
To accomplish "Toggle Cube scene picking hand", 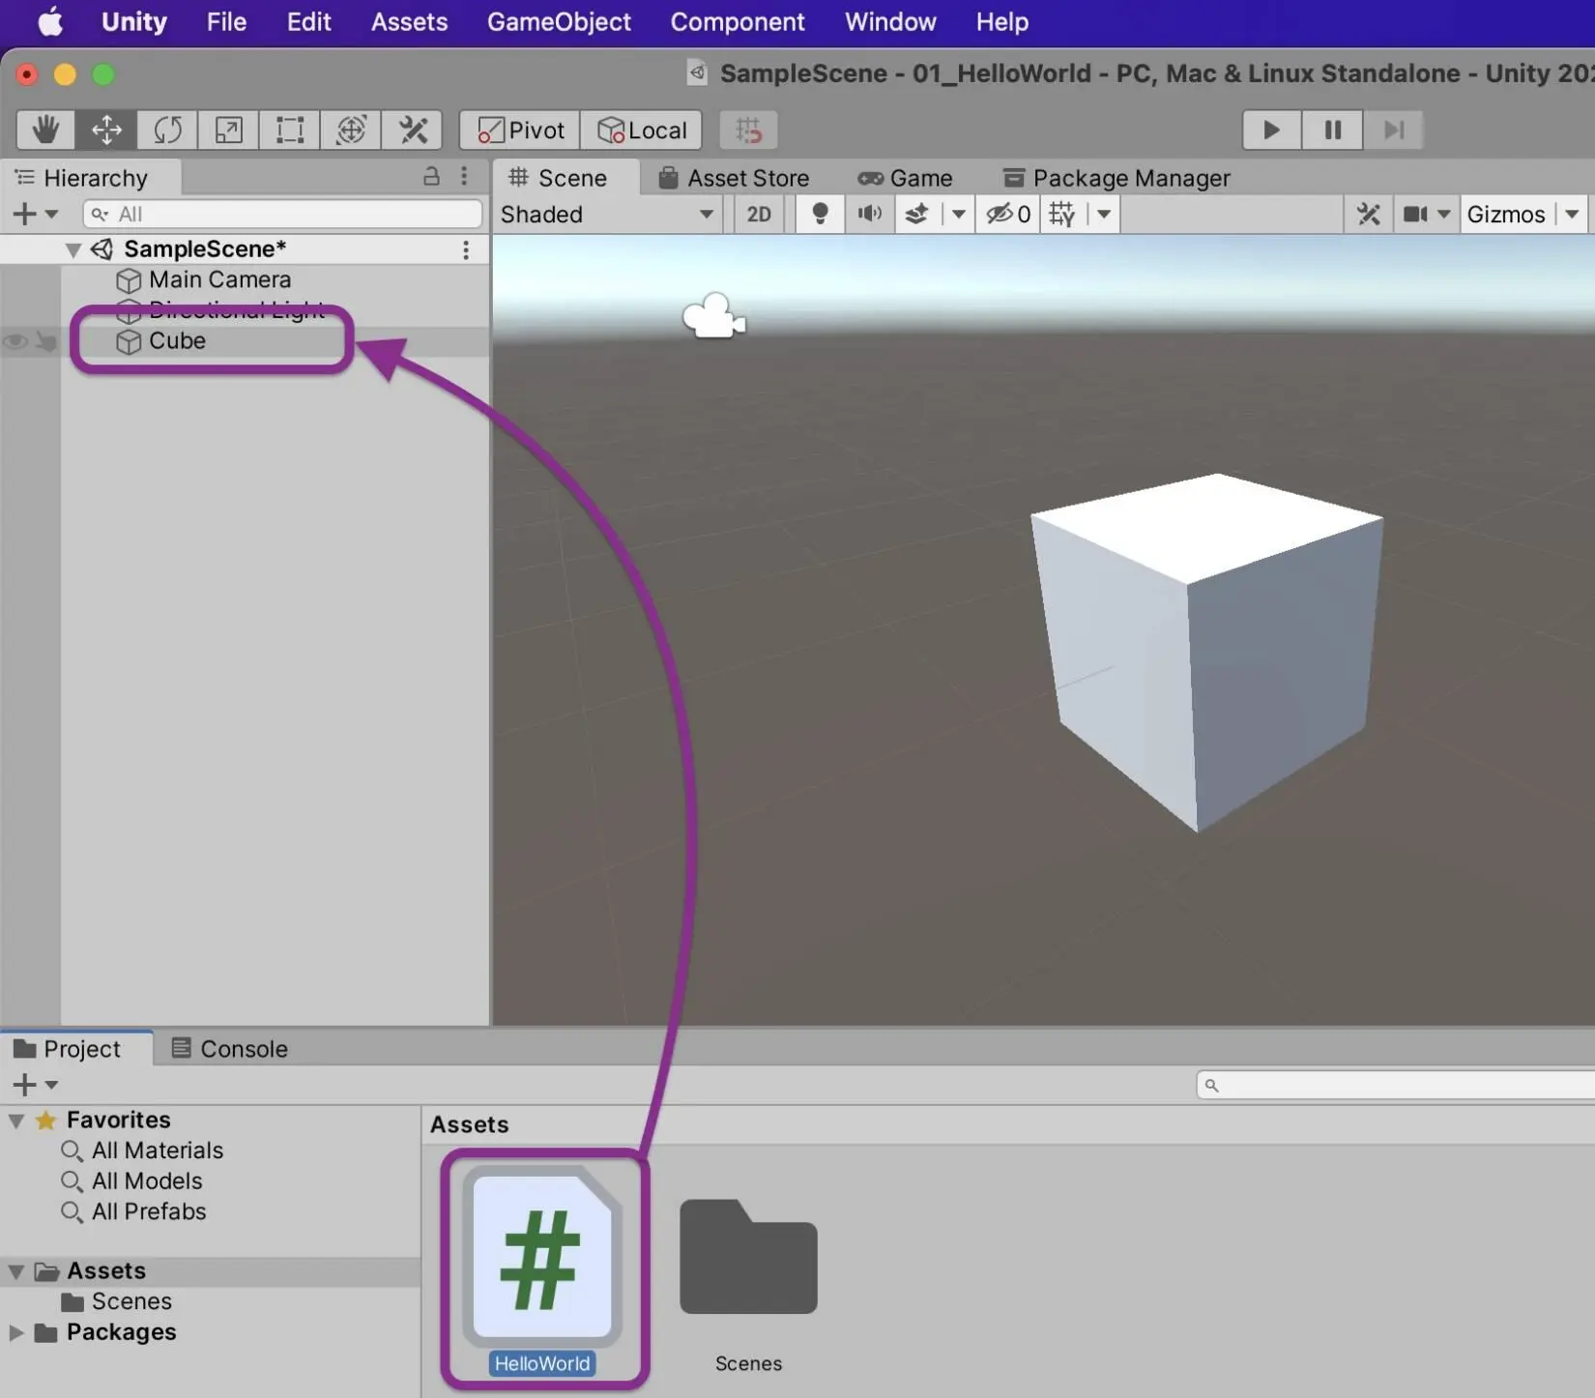I will 45,341.
